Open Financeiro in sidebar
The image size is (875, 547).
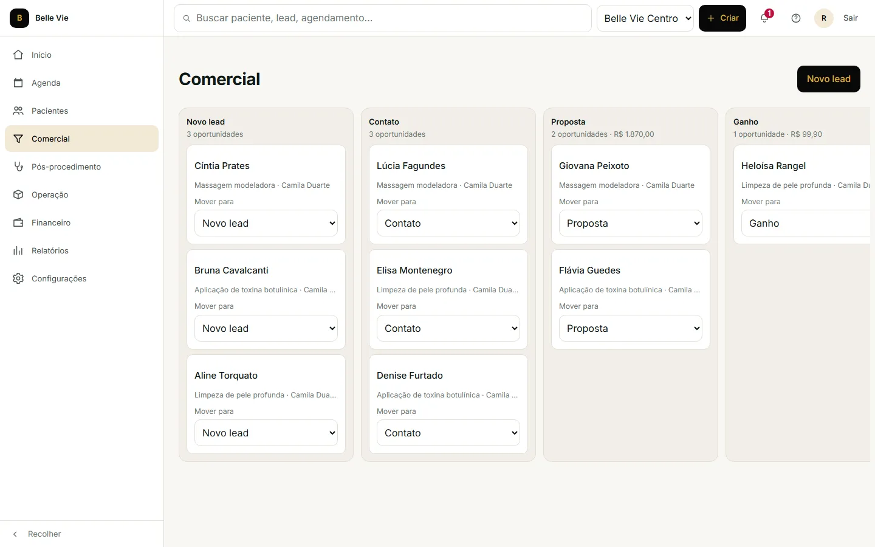click(81, 222)
